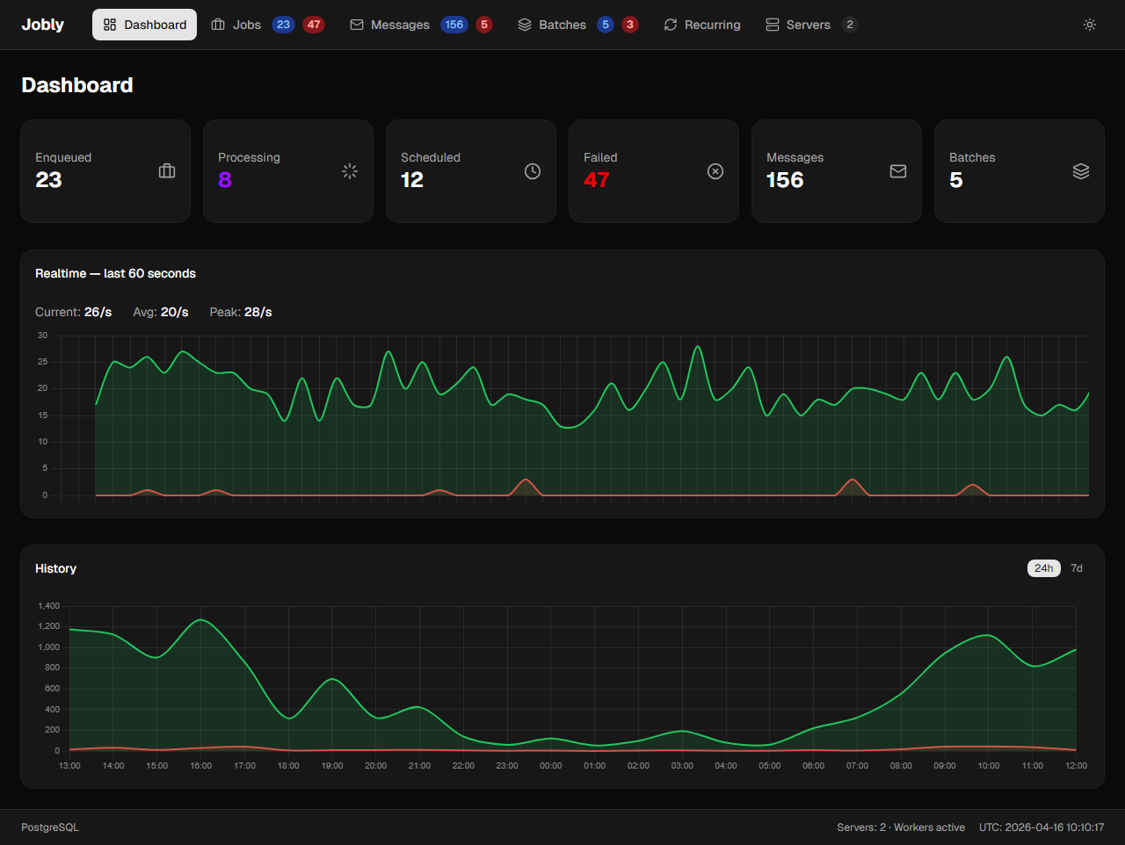1125x845 pixels.
Task: Click the X-circle icon in Failed card
Action: pyautogui.click(x=715, y=171)
